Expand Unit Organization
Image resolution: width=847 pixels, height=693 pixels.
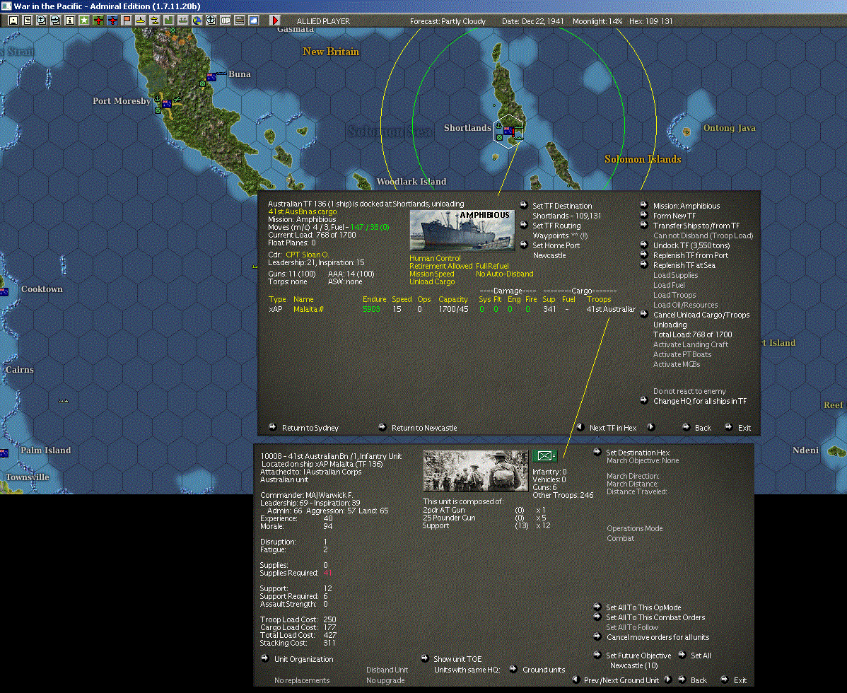(303, 659)
